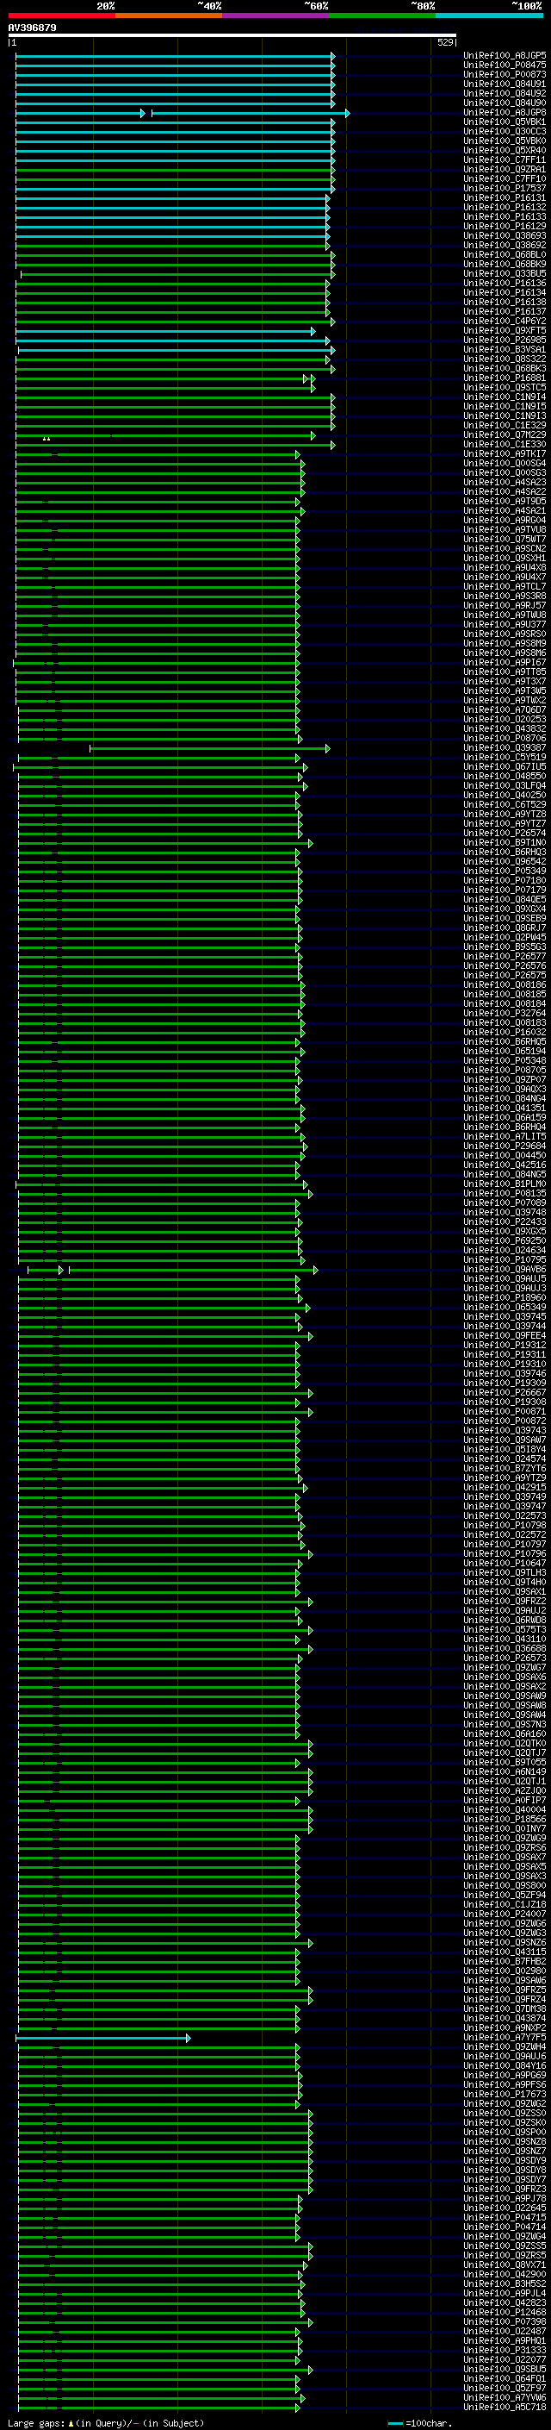The image size is (551, 2430).
Task: Click the purple ~60% identity color bar
Action: [275, 16]
